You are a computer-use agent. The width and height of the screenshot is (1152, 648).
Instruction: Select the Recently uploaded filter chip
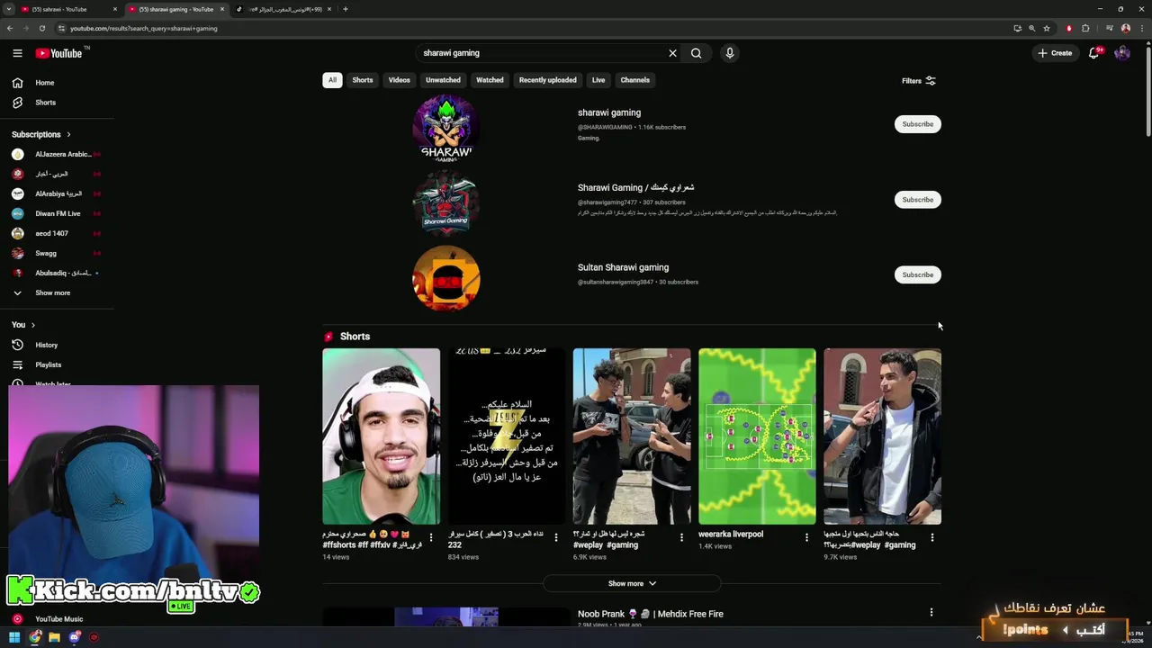coord(547,80)
